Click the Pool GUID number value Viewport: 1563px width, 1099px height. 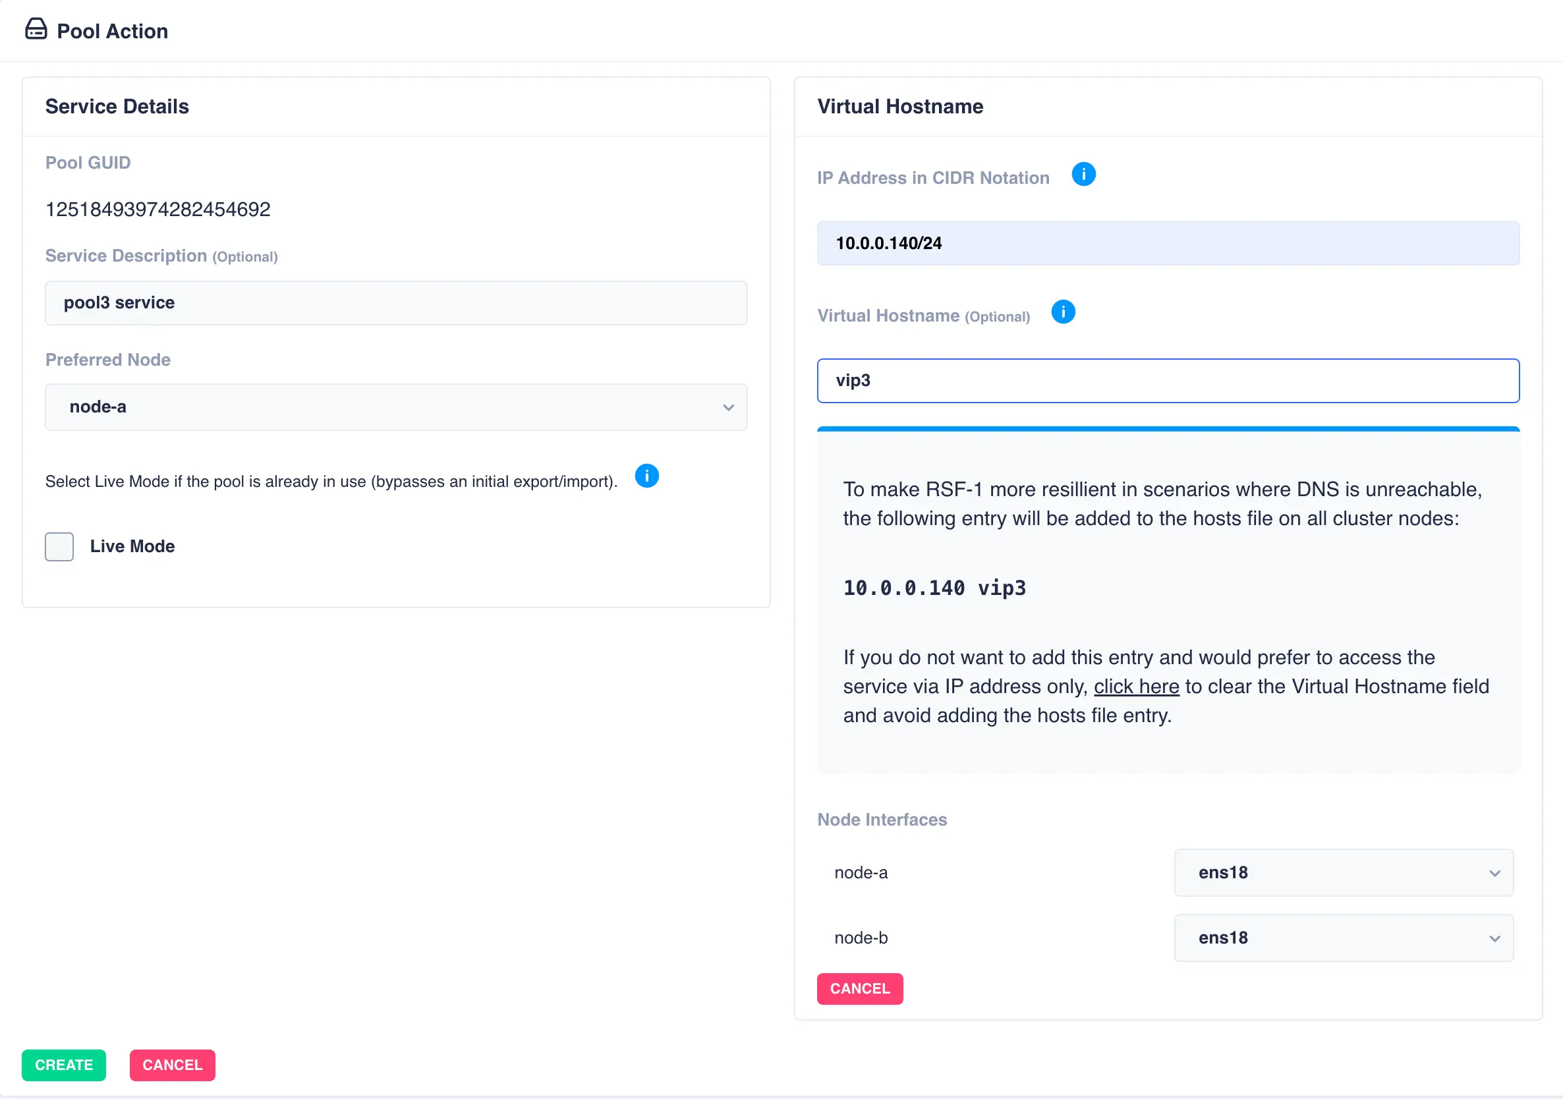coord(157,209)
